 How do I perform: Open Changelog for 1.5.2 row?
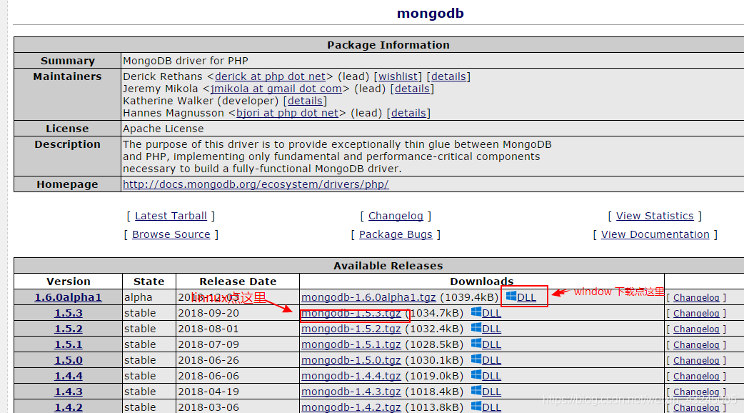[696, 329]
